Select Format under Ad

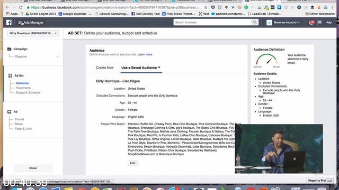pos(19,119)
